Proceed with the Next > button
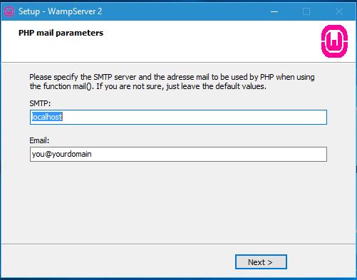The image size is (357, 280). (x=261, y=262)
